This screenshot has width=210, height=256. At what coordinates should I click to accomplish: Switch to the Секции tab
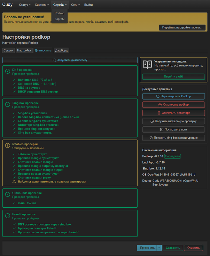pos(9,51)
